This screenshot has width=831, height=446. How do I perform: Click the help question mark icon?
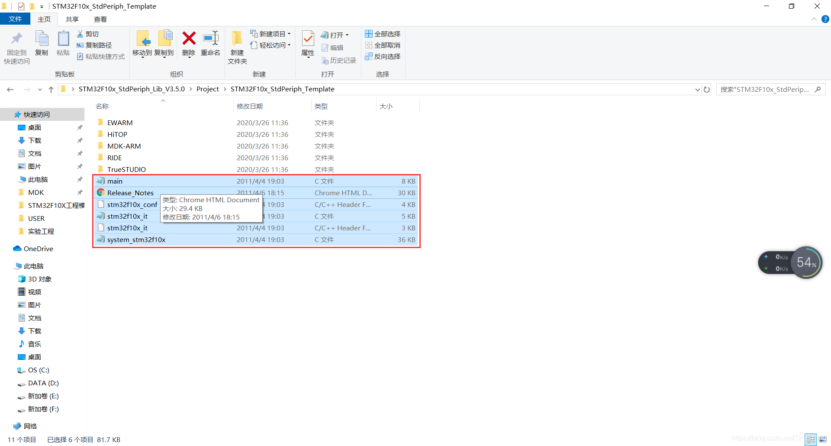[825, 19]
